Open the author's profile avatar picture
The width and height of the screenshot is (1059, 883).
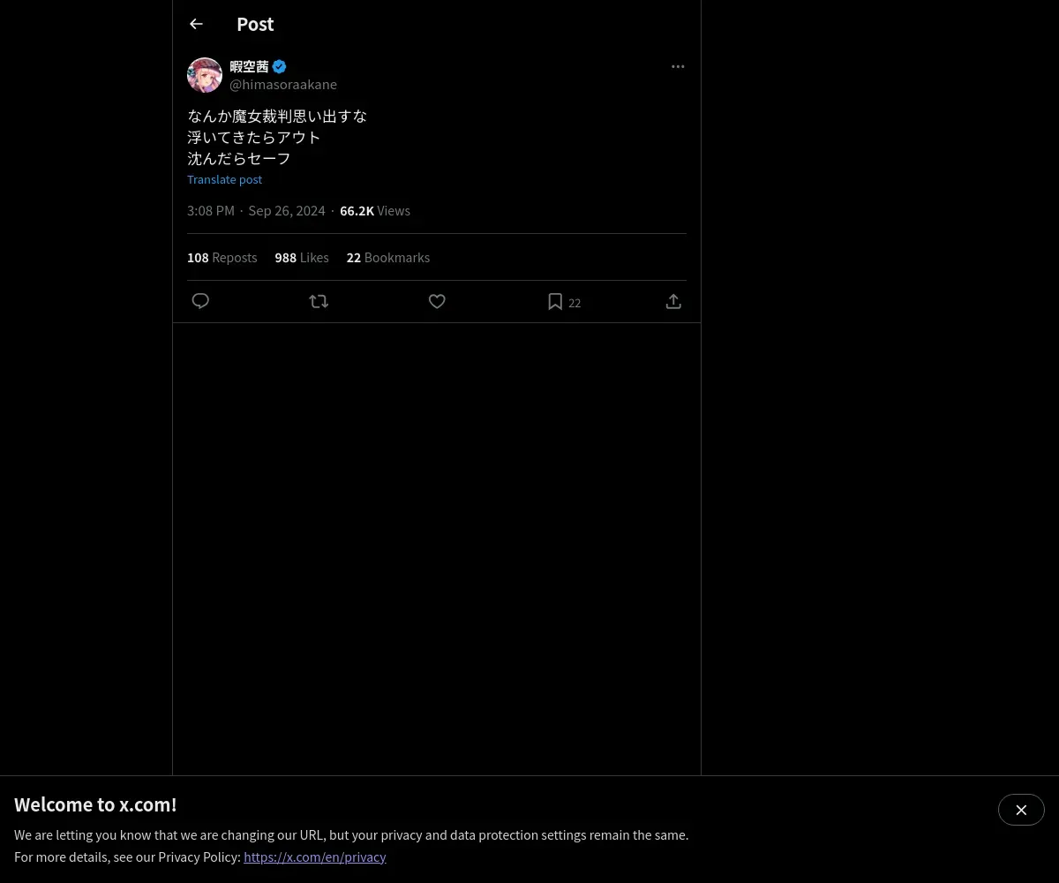[205, 75]
